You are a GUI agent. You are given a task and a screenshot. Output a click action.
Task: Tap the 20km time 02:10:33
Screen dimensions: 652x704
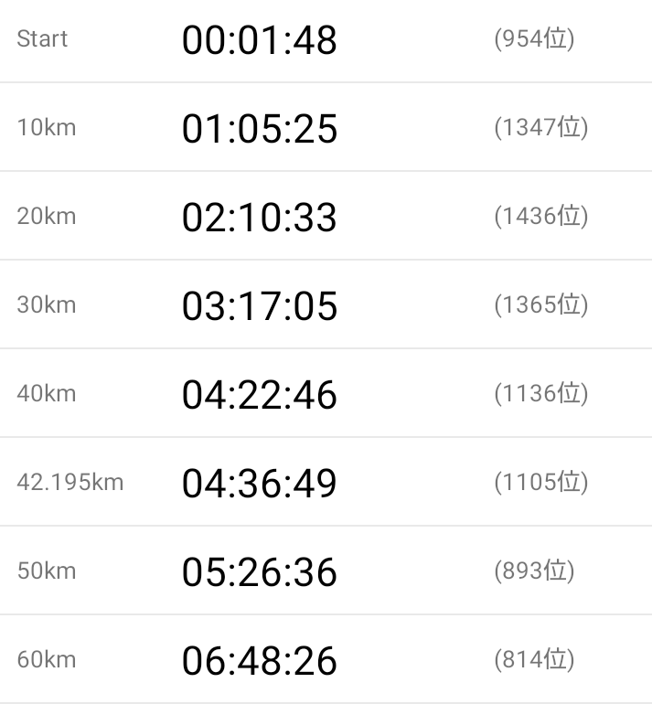[259, 218]
